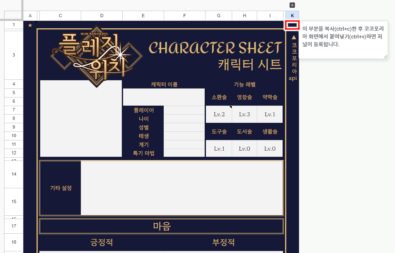Select the 생활술 Lv.0 cell
This screenshot has width=395, height=253.
pyautogui.click(x=270, y=149)
